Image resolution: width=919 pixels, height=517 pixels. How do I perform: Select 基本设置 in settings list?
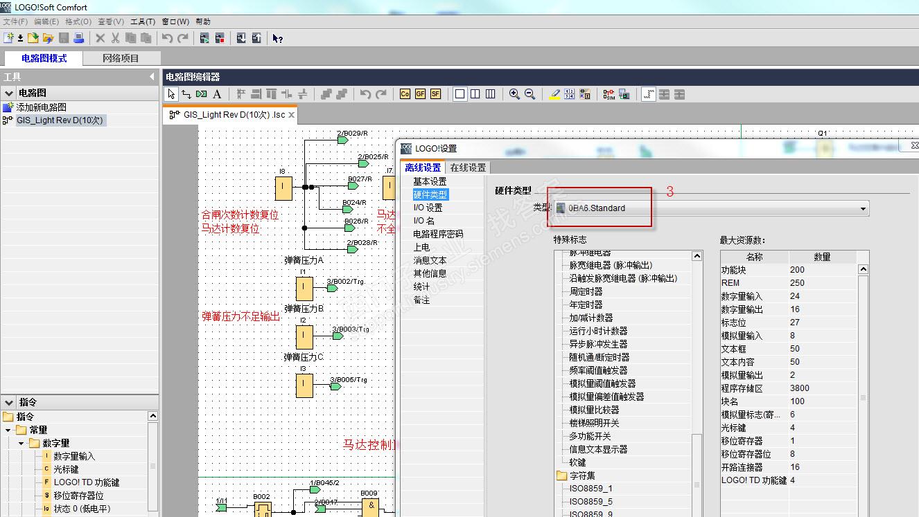(430, 181)
